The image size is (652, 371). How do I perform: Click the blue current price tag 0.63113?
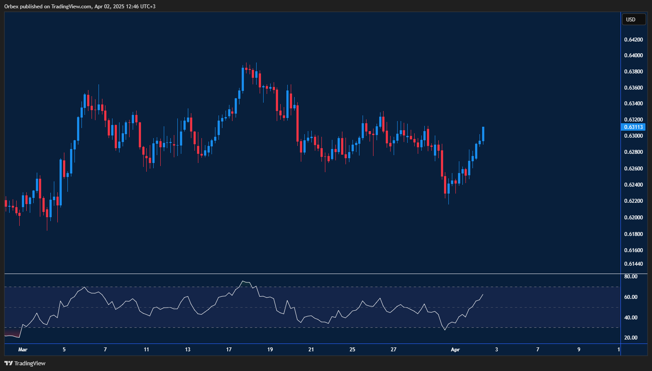(x=632, y=127)
